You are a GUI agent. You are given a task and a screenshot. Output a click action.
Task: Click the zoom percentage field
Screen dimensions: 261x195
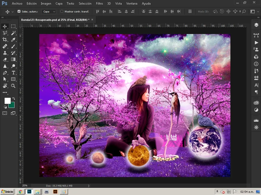pyautogui.click(x=25, y=186)
